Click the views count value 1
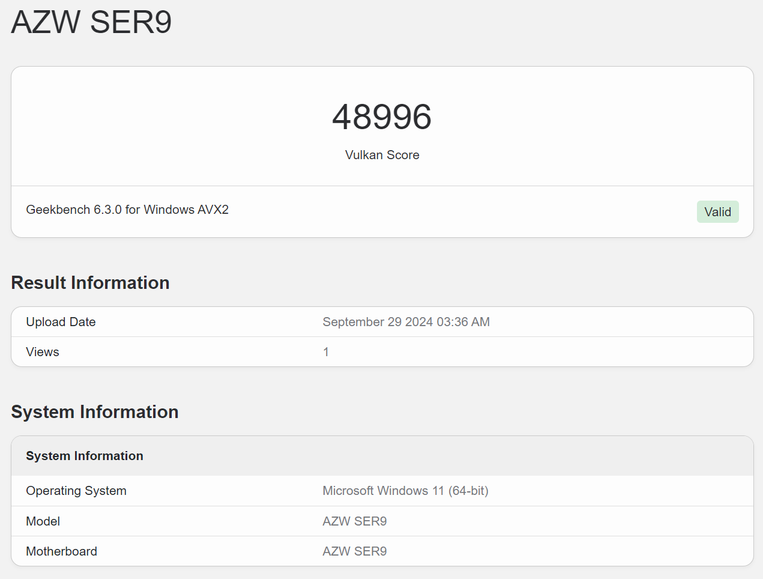This screenshot has height=579, width=763. [326, 352]
